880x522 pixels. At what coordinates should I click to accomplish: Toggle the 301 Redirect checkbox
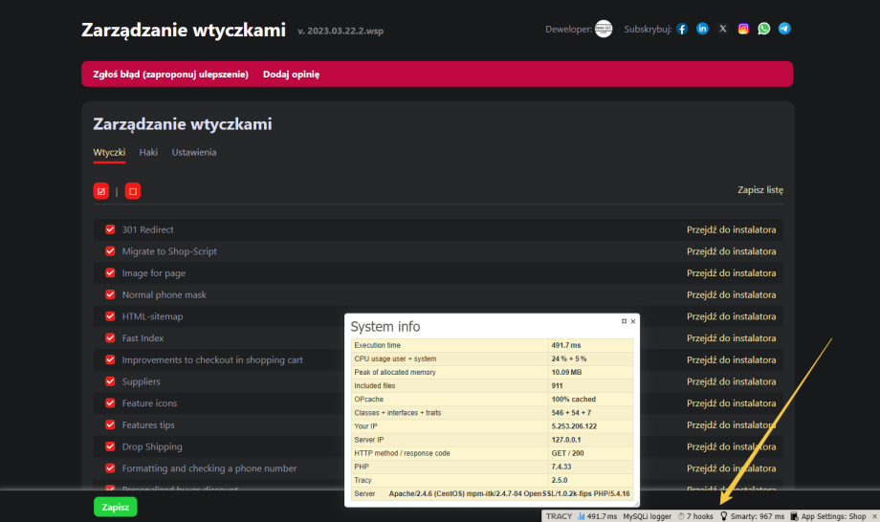(110, 229)
